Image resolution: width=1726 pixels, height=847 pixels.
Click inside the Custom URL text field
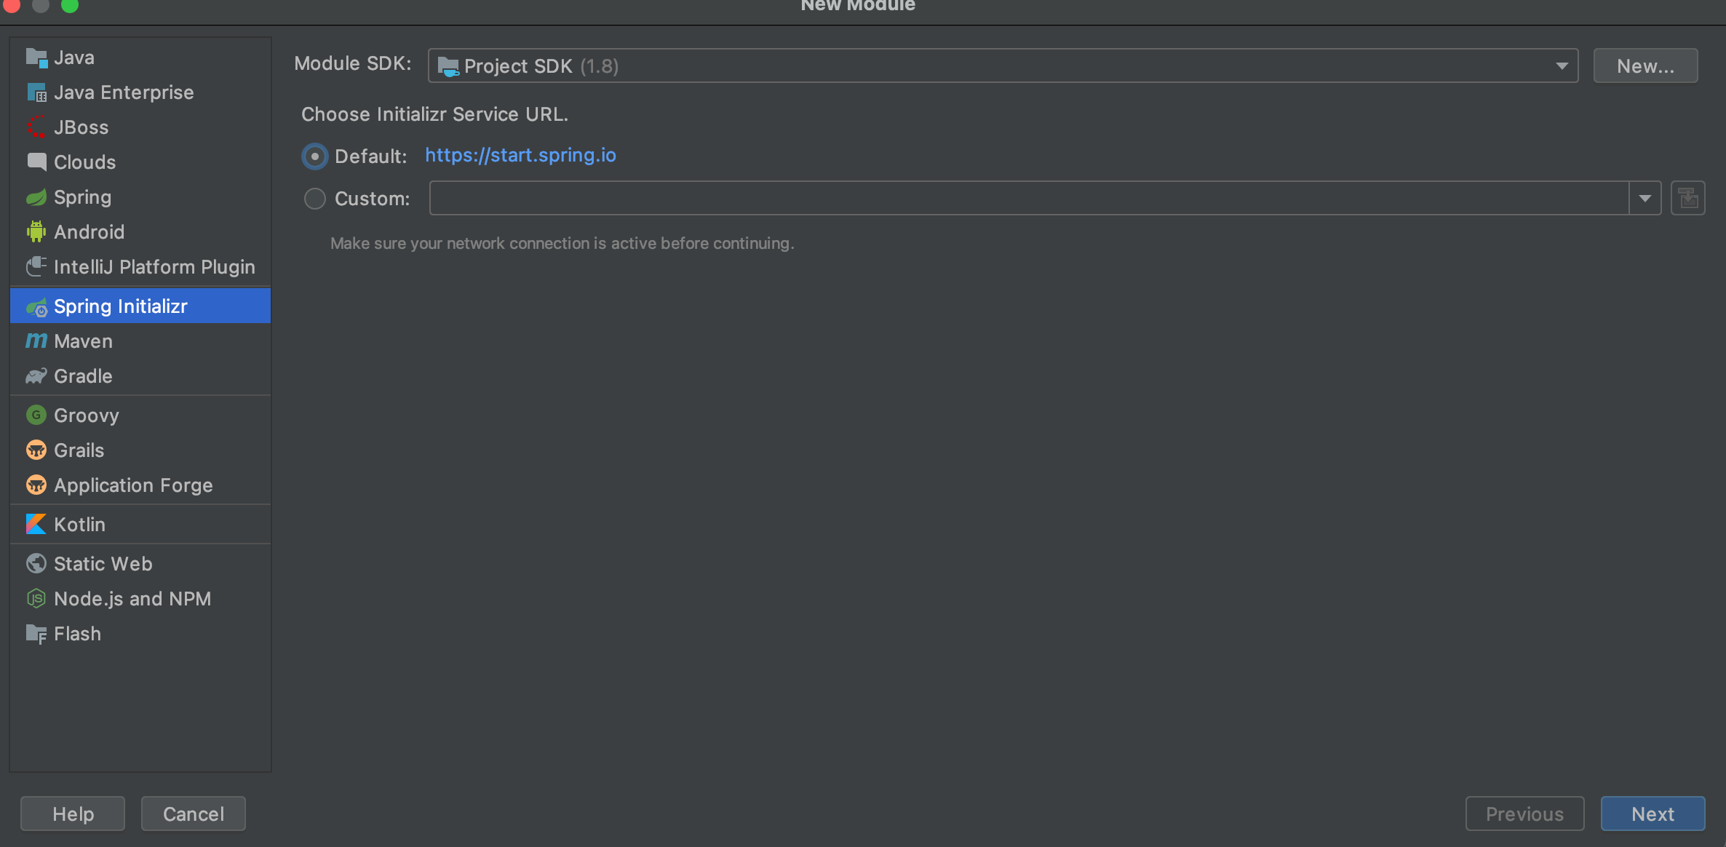(x=1027, y=198)
